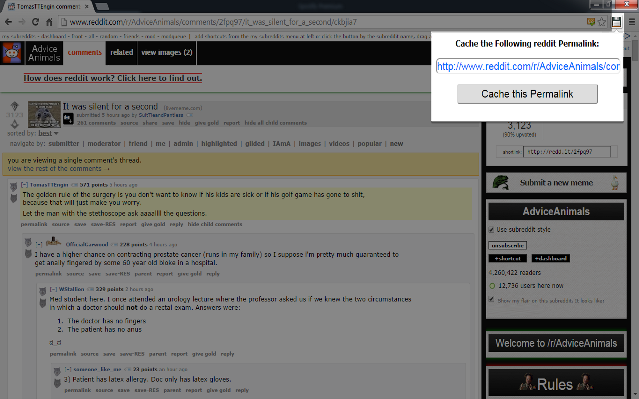Downvote OfficialGarwood's comment
This screenshot has height=399, width=639.
pos(28,254)
